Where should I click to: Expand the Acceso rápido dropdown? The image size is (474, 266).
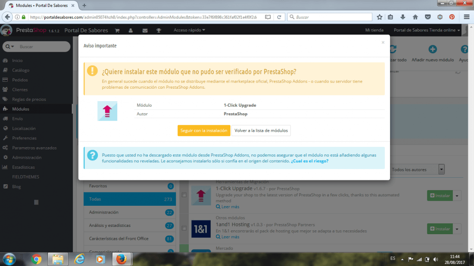point(189,30)
